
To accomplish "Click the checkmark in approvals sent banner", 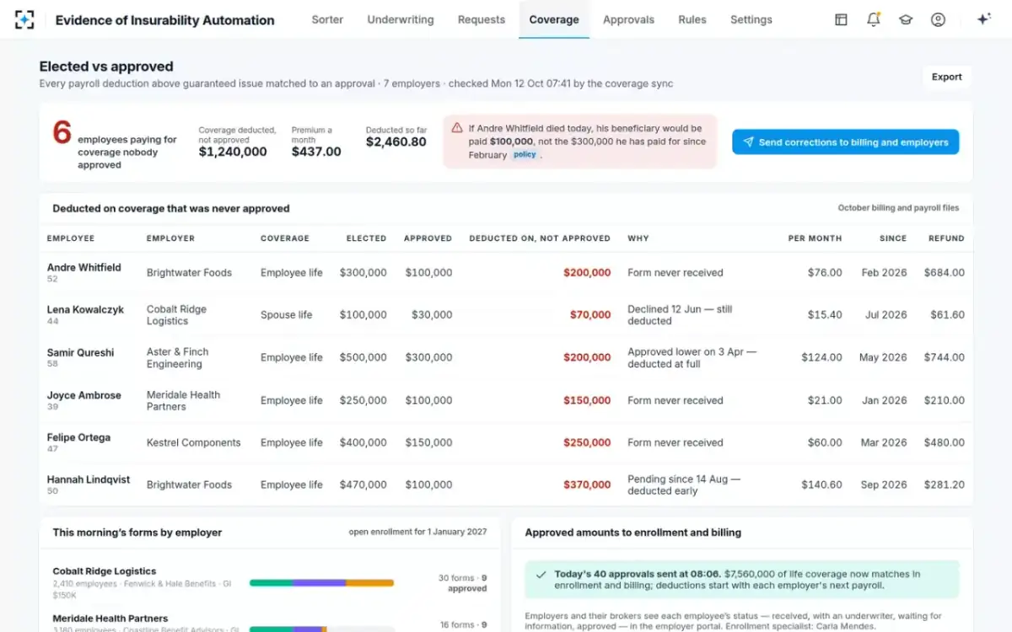I will pyautogui.click(x=541, y=575).
